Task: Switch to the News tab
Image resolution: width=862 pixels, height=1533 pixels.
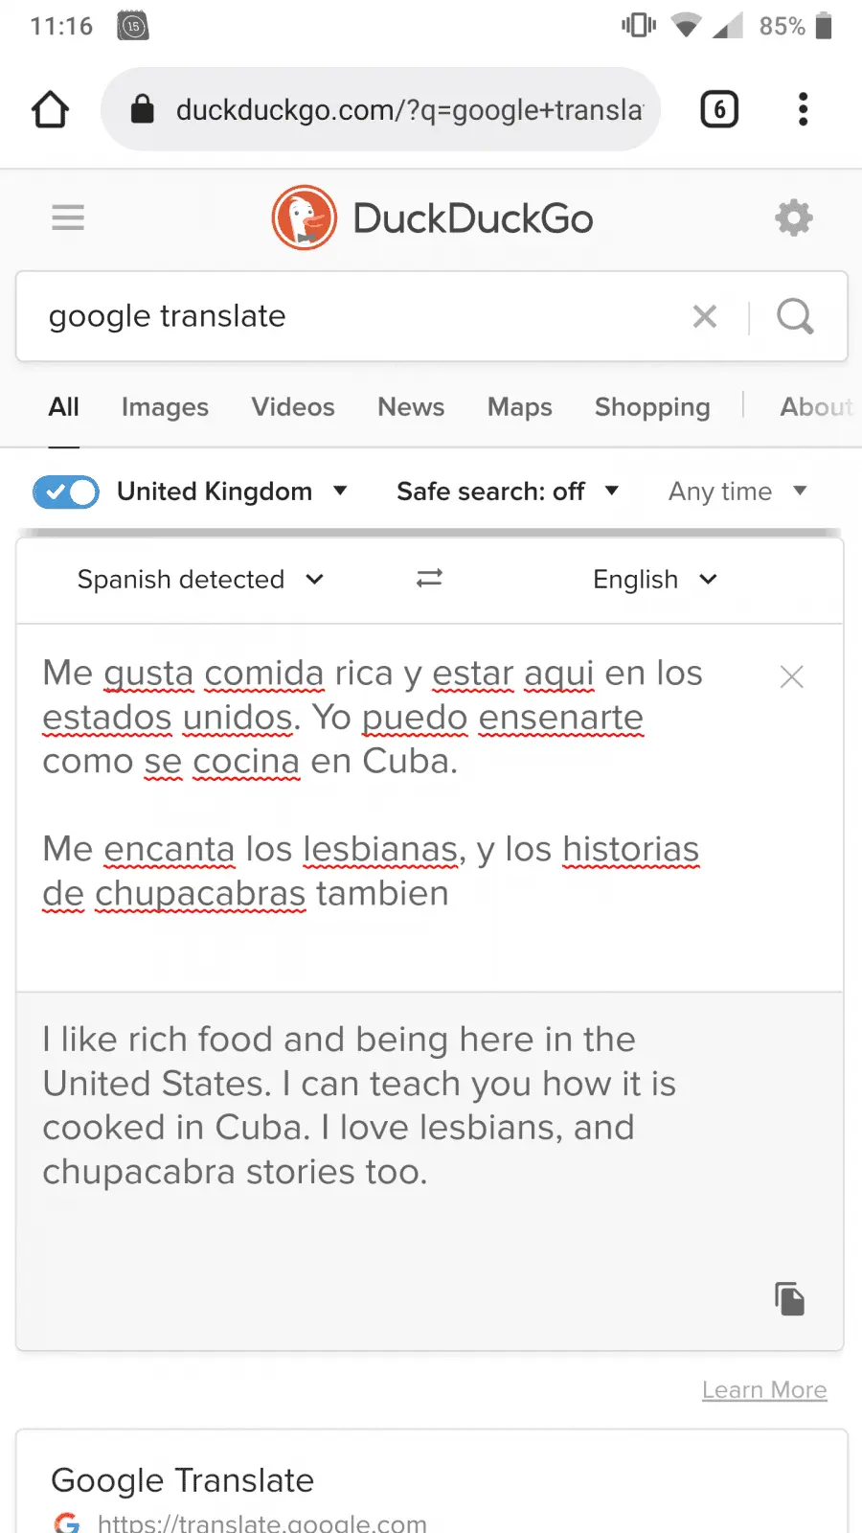Action: point(411,407)
